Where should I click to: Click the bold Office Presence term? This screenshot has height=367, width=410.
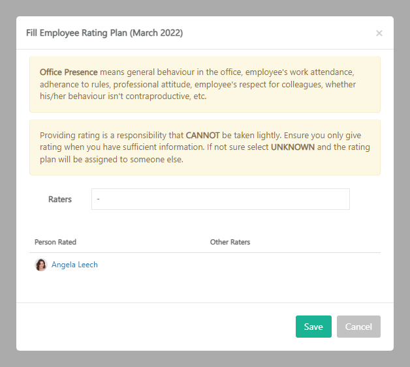[x=69, y=72]
